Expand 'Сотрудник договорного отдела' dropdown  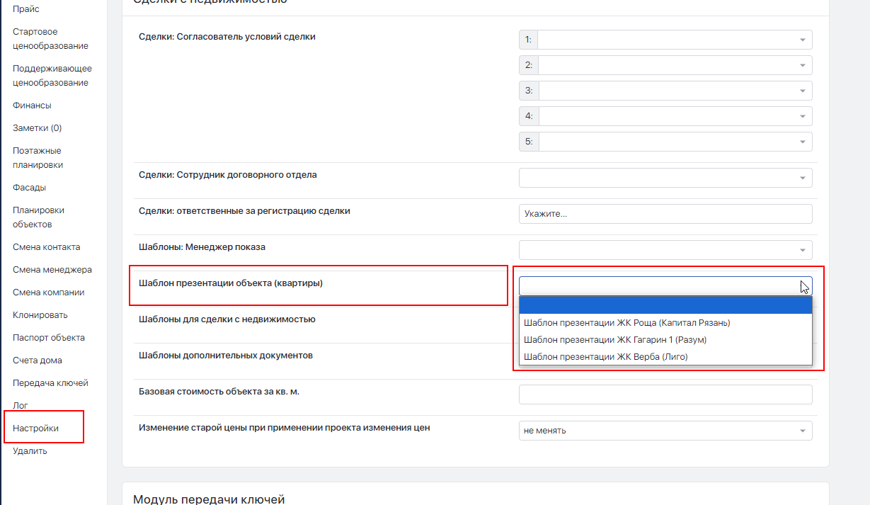point(665,177)
